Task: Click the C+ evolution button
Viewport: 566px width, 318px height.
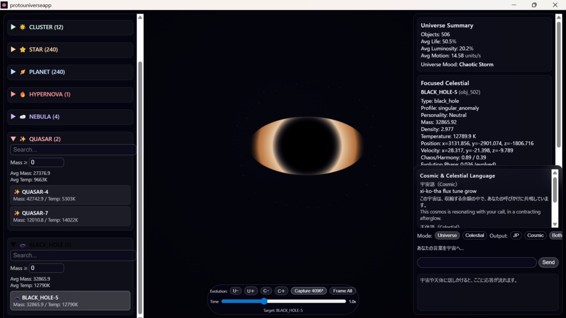Action: click(281, 290)
